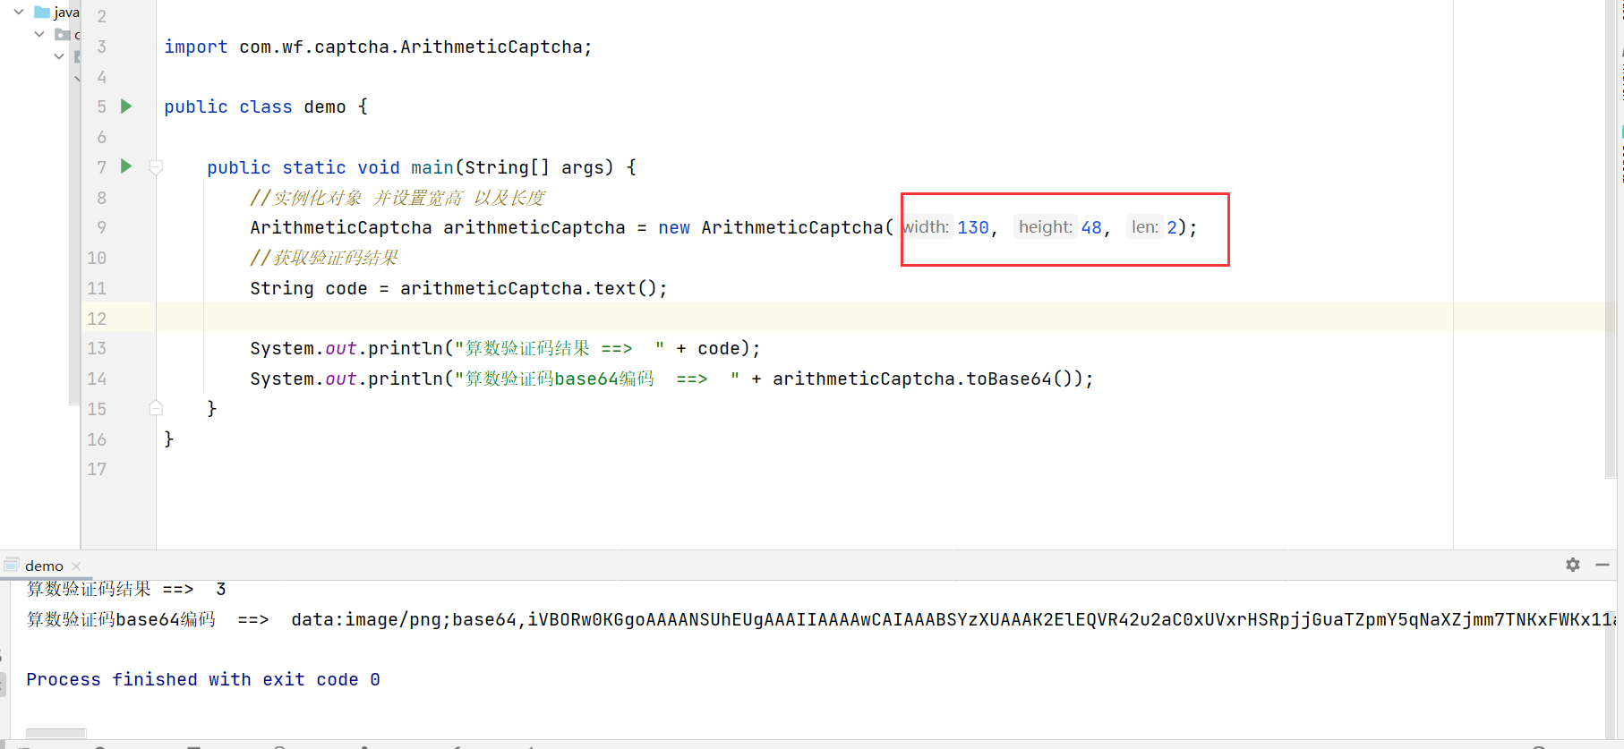Hide the Run tool window with minus icon
This screenshot has height=749, width=1624.
click(x=1603, y=565)
